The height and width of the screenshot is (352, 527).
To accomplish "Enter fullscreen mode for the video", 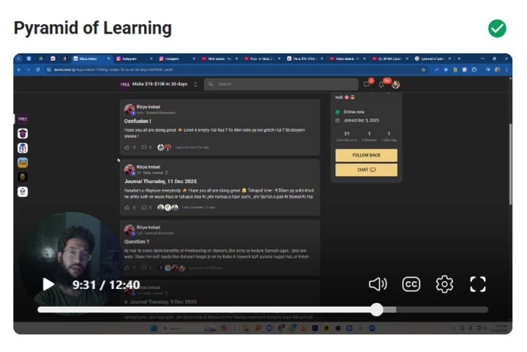I will coord(477,285).
